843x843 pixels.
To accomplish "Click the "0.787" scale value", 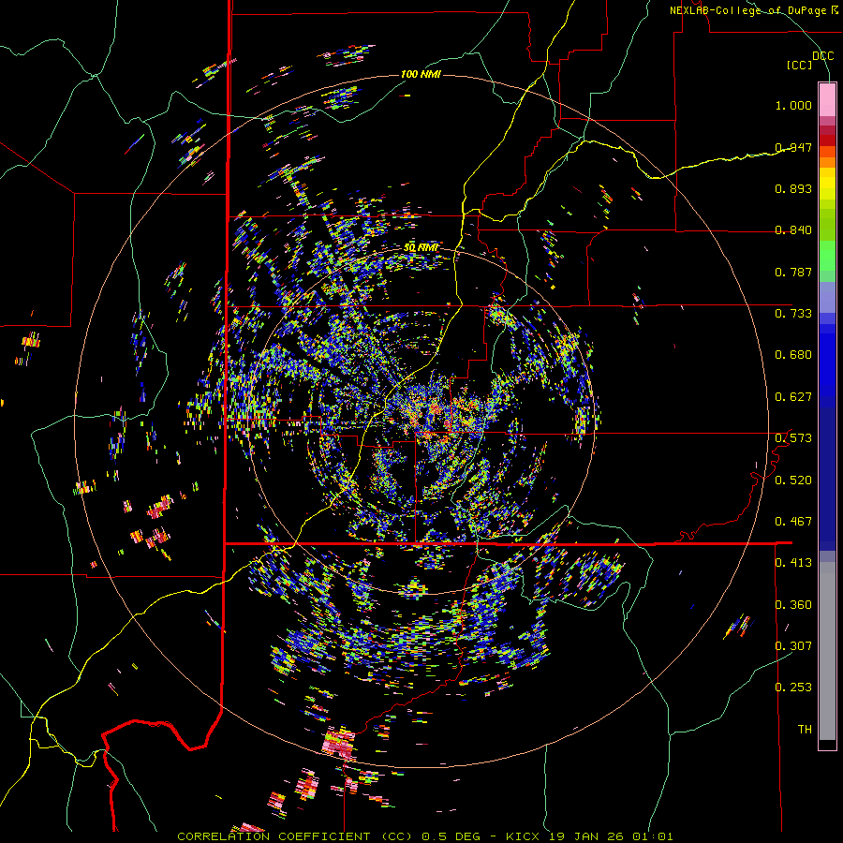I will [x=793, y=272].
